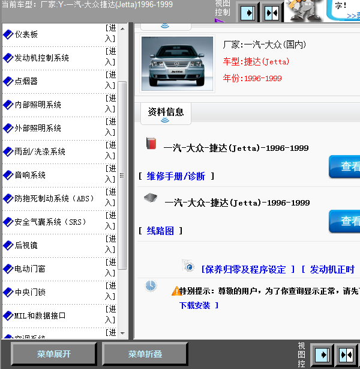This screenshot has height=369, width=360.
Task: Enter 发动机控制系统 via its [进入] link
Action: pos(110,56)
